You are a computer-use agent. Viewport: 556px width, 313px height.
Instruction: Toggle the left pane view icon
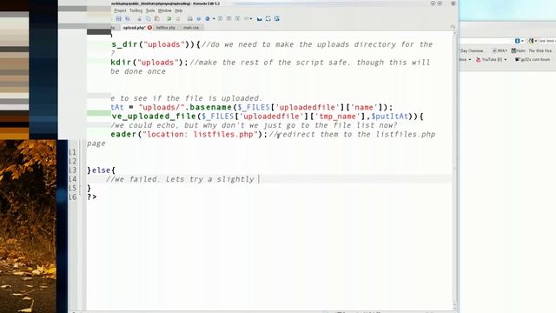point(220,18)
